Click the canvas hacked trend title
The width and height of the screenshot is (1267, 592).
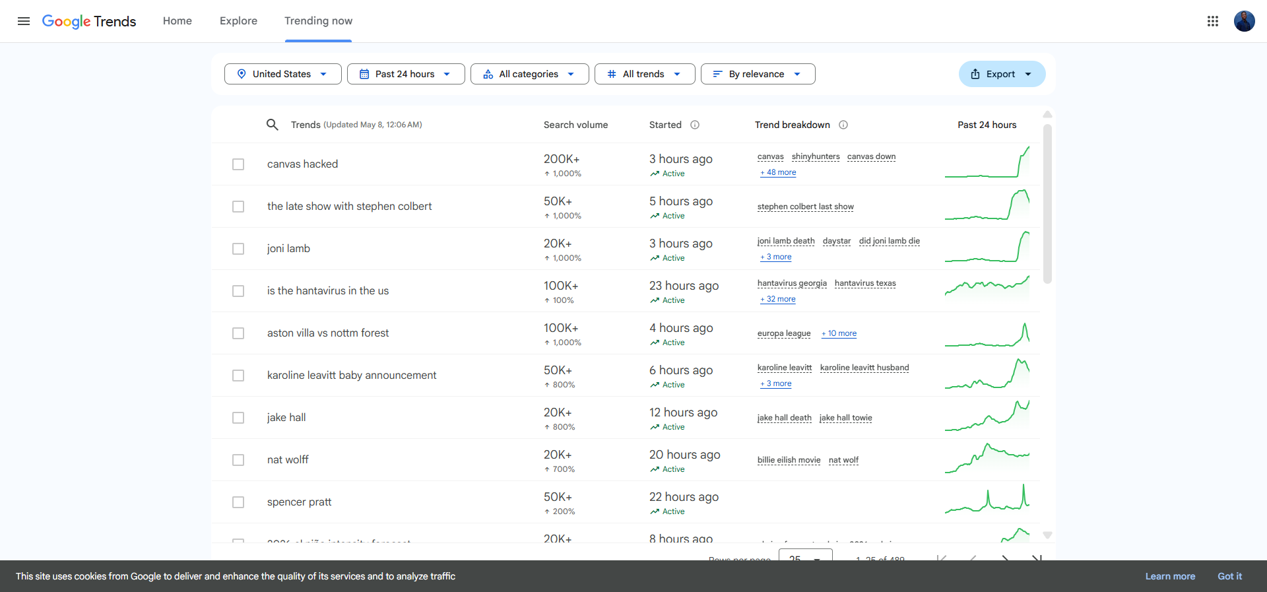[302, 164]
